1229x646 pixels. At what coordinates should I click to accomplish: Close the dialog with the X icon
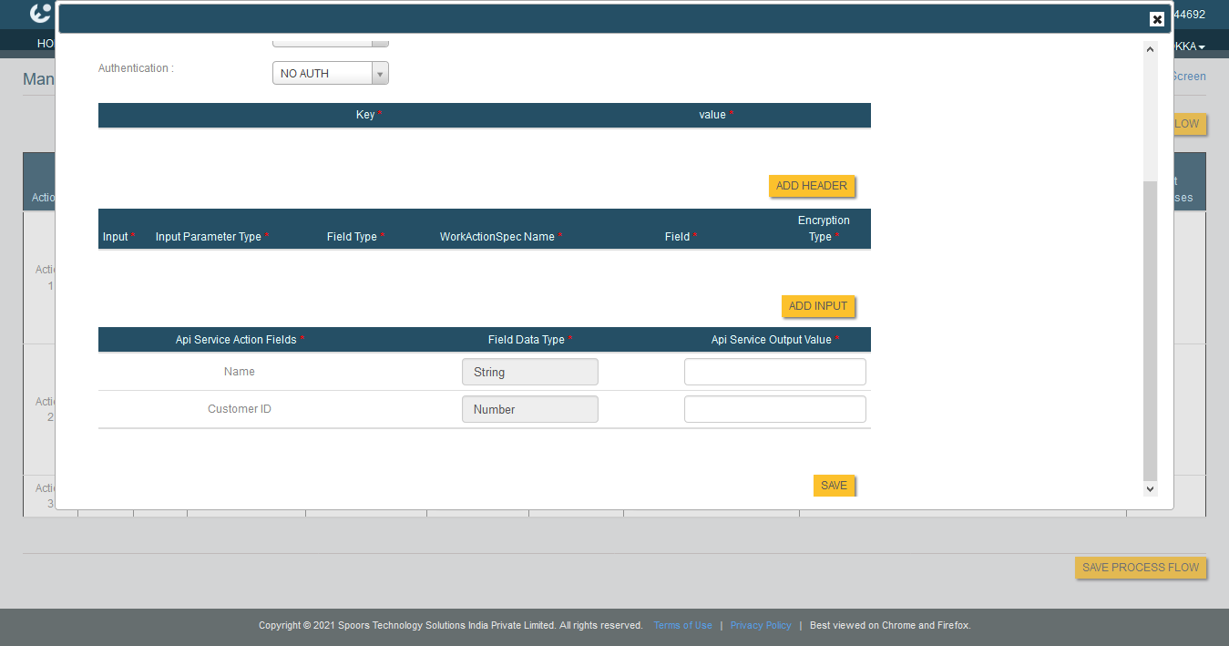tap(1156, 19)
